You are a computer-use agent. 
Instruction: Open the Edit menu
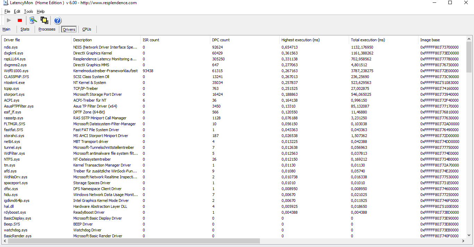point(17,11)
